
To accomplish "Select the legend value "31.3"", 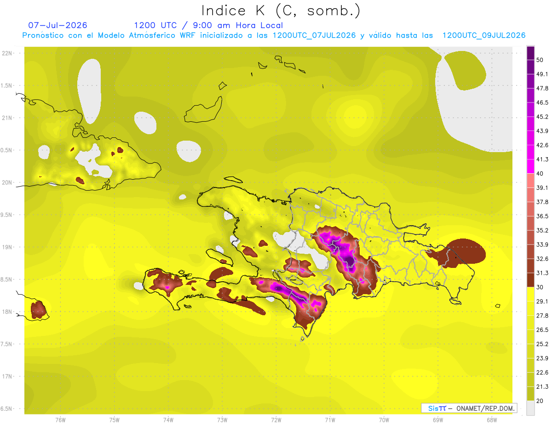I will [x=543, y=273].
